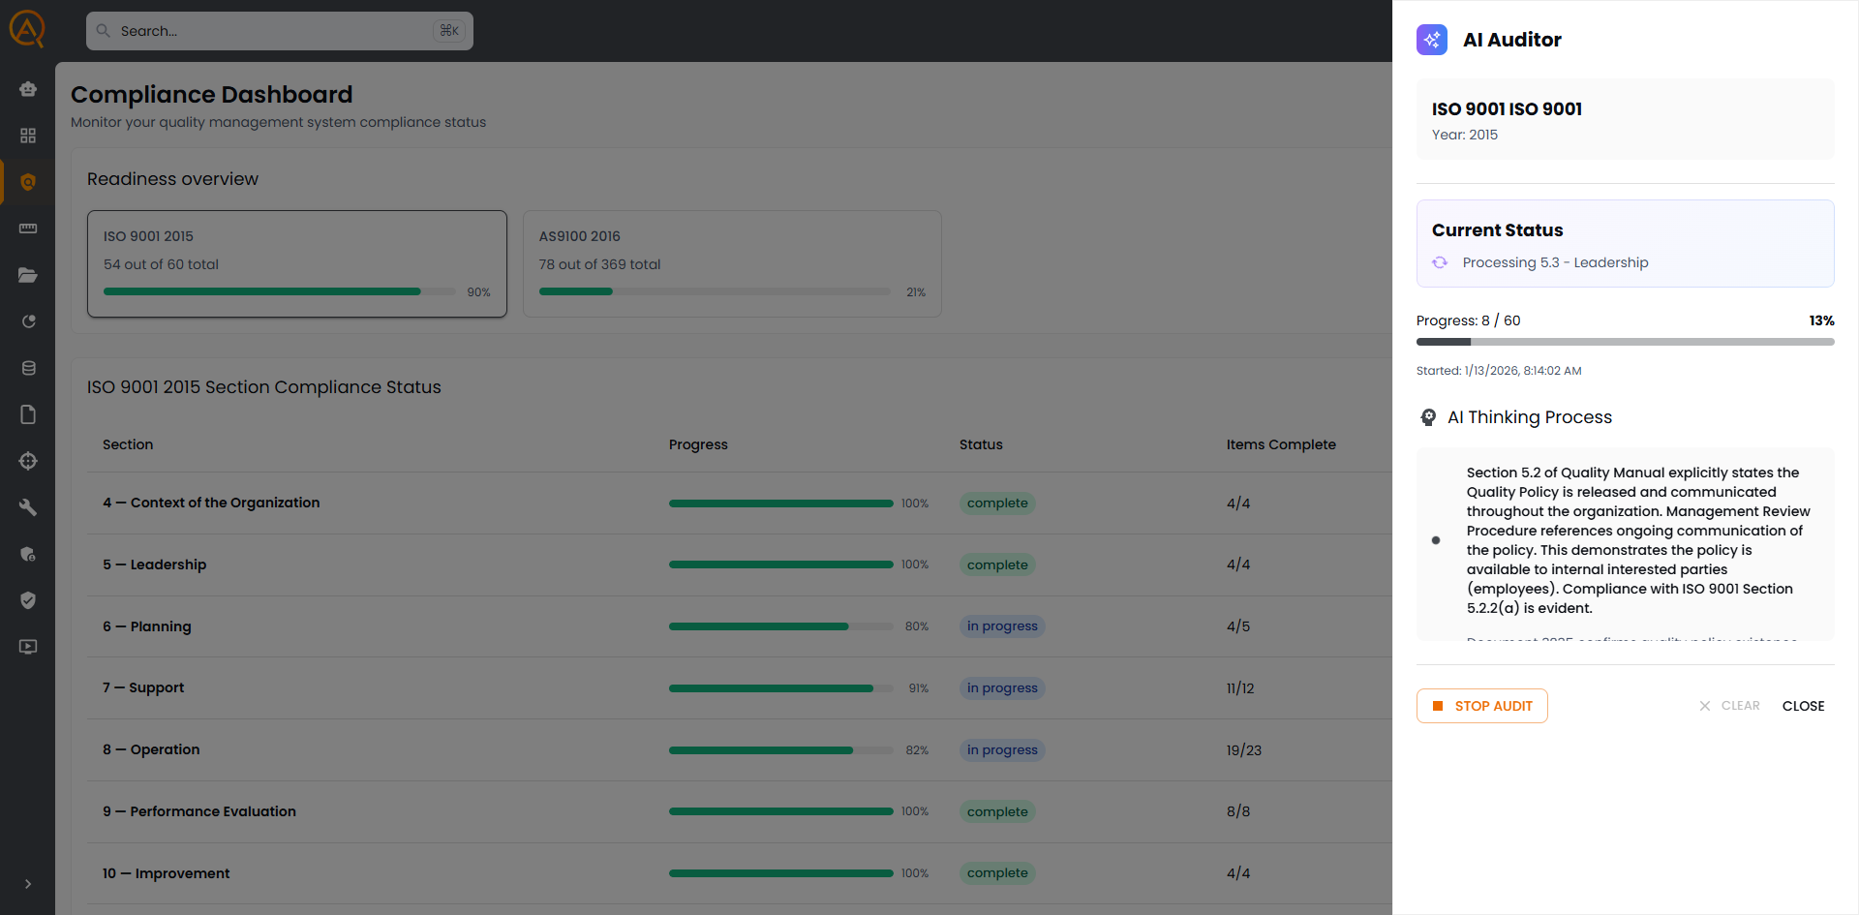
Task: Open the document page icon in sidebar
Action: [x=28, y=414]
